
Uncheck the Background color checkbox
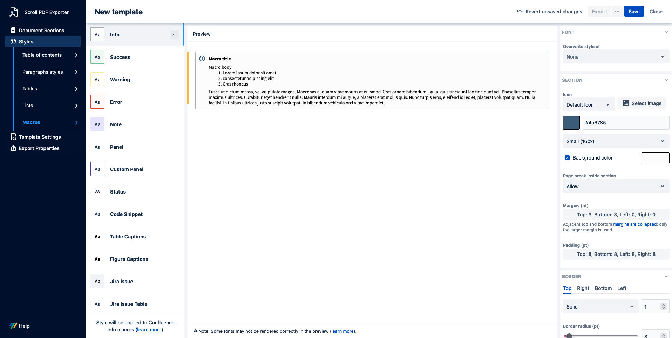coord(567,158)
